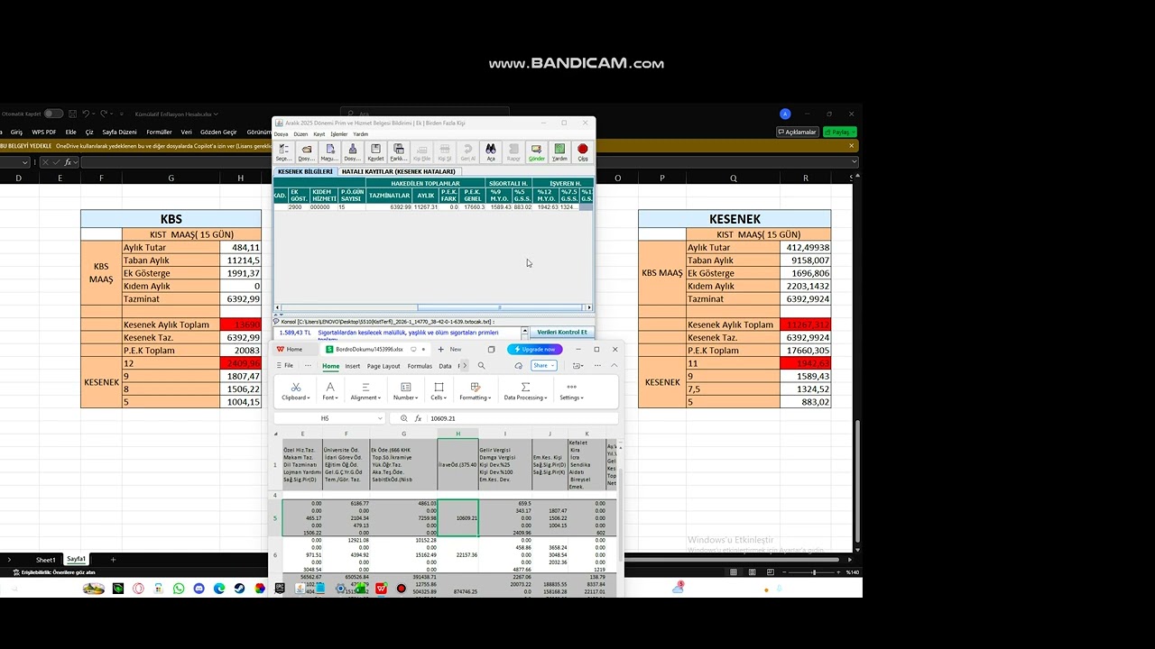1155x649 pixels.
Task: Click the Aça binoculars icon
Action: tap(491, 151)
